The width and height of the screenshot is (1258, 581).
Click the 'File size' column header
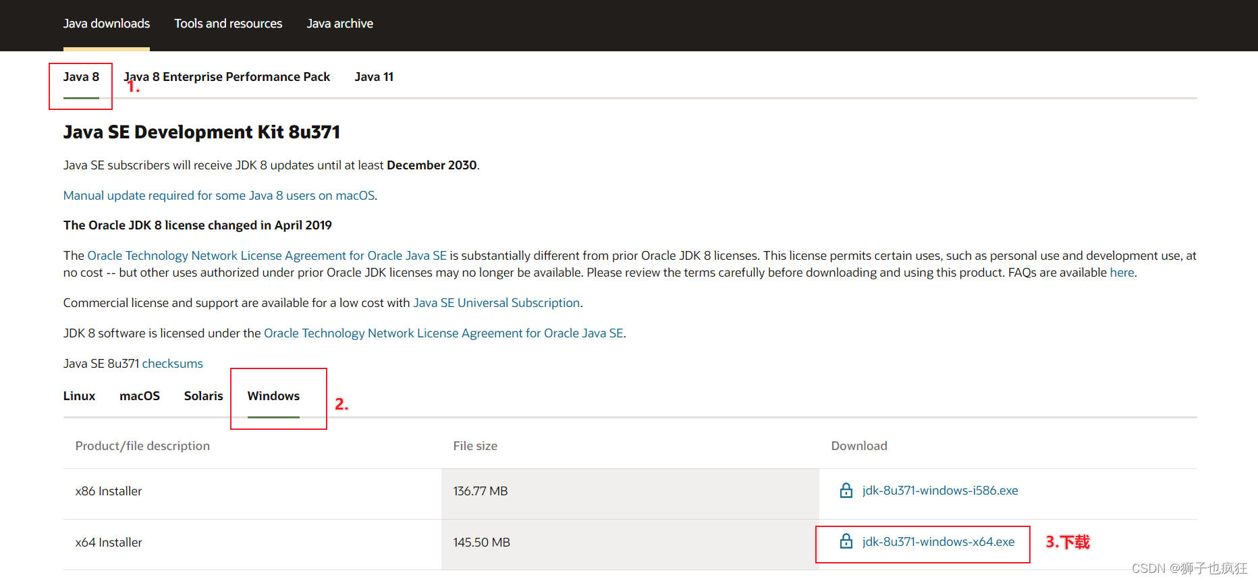click(475, 446)
